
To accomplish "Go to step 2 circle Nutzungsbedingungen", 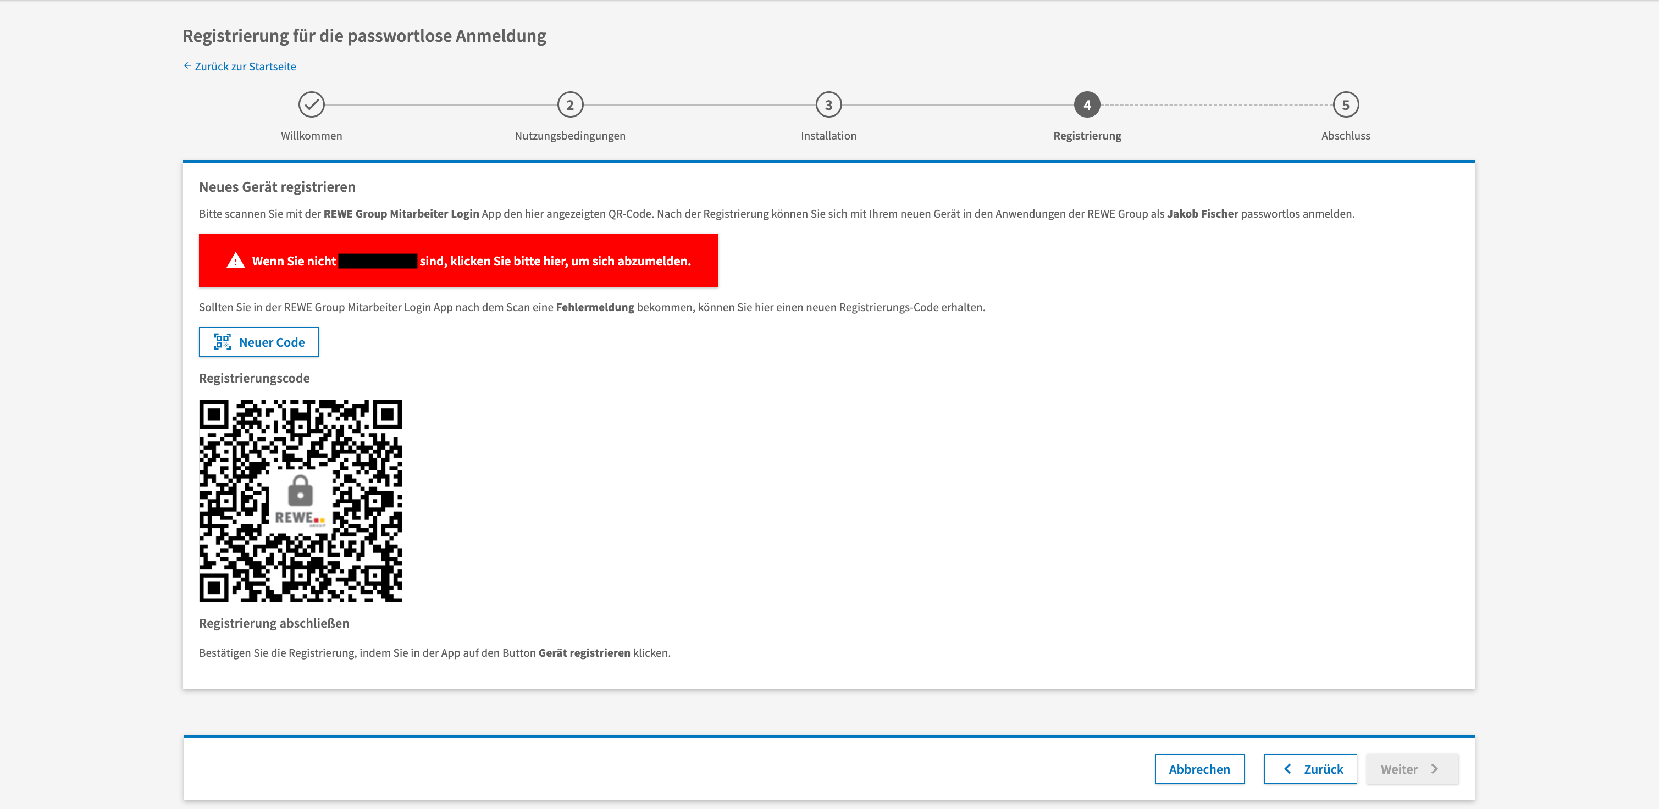I will coord(570,104).
